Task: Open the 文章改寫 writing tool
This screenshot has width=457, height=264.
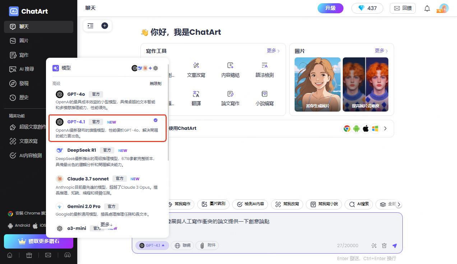Action: point(196,70)
